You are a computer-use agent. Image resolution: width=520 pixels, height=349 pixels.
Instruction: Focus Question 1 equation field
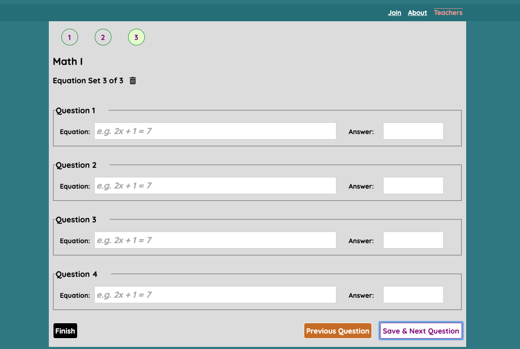215,131
